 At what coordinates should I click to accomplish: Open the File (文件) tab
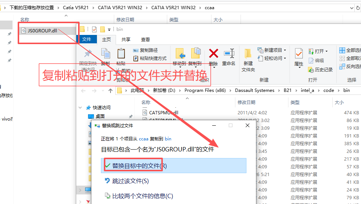click(x=87, y=39)
